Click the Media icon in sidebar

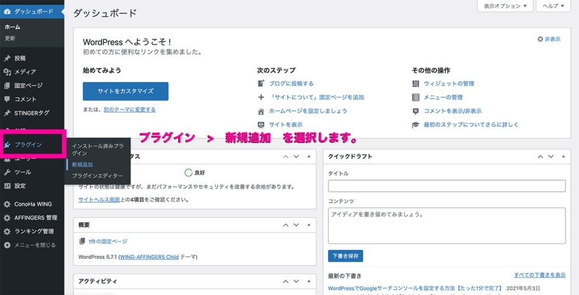coord(7,72)
